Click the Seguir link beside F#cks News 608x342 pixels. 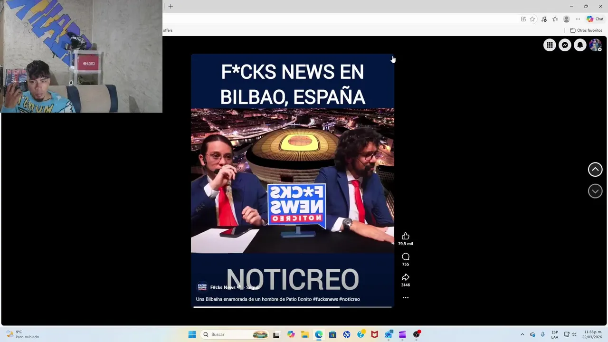253,287
